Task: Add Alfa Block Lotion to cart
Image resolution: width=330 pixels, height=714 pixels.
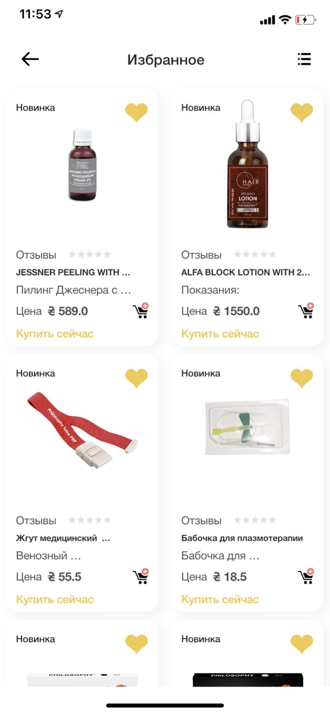Action: (306, 311)
